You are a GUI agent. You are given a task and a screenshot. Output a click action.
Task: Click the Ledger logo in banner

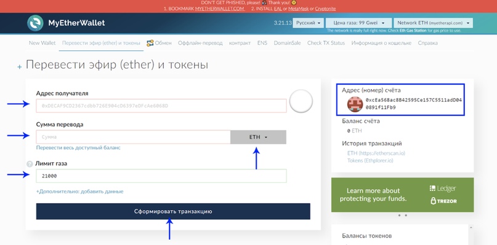tap(442, 189)
